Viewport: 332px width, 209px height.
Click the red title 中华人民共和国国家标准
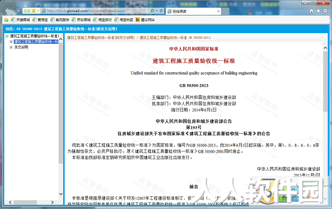click(x=194, y=49)
